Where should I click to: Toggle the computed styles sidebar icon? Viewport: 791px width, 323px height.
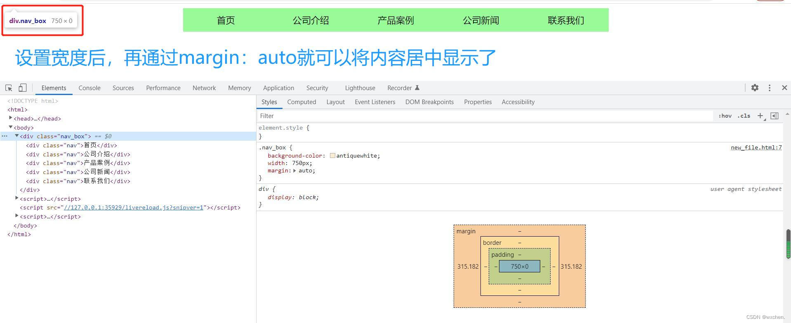click(775, 116)
